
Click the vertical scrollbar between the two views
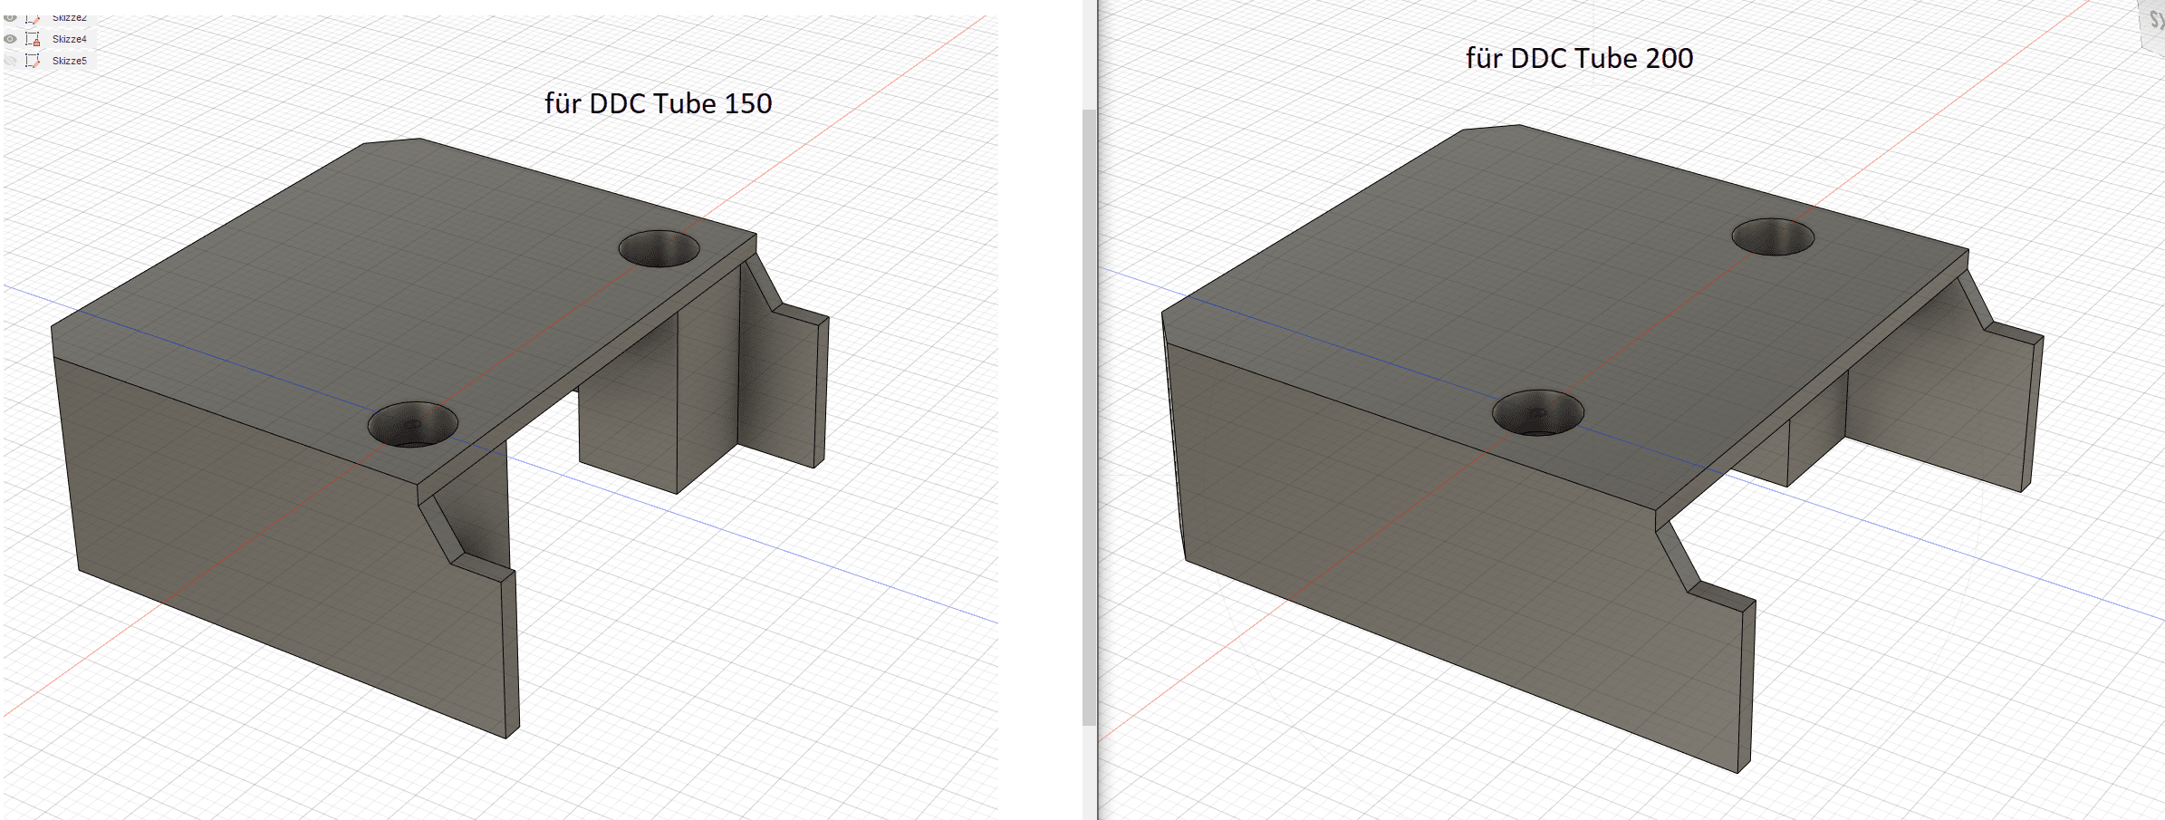(1089, 417)
